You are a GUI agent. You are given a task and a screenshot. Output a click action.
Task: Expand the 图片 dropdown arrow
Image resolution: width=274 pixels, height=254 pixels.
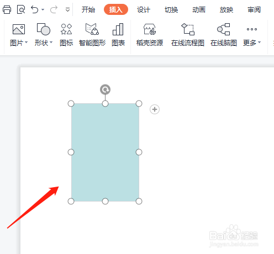tap(27, 43)
